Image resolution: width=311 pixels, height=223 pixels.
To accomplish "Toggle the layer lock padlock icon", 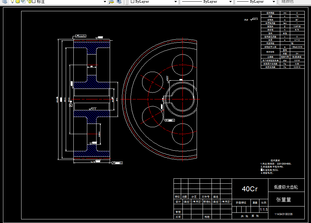I will pos(29,2).
